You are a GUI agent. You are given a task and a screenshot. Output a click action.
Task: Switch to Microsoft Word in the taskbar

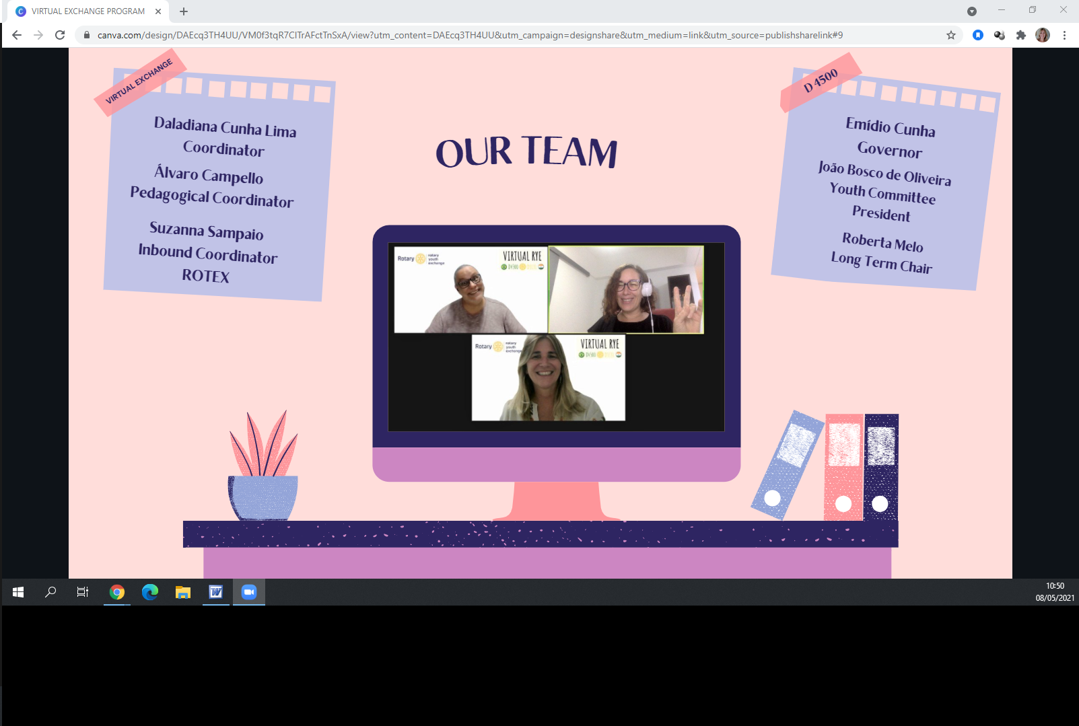coord(216,592)
